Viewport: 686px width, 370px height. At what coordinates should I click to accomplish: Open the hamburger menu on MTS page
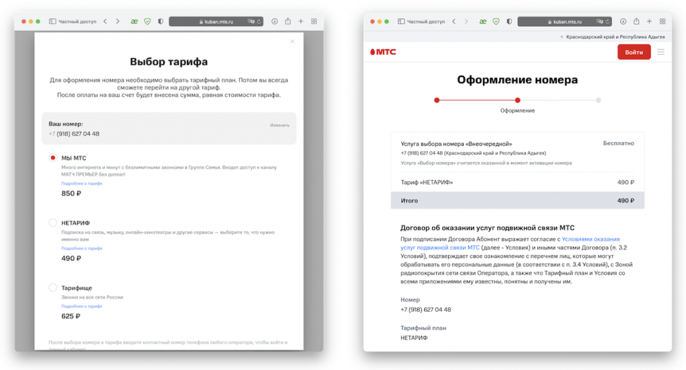coord(661,52)
